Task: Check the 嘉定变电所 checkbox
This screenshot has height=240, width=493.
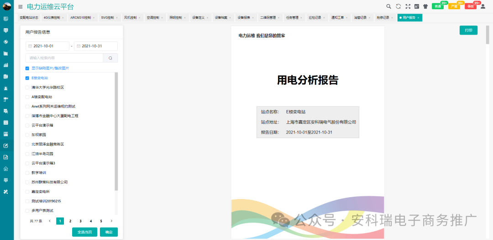Action: tap(27, 191)
